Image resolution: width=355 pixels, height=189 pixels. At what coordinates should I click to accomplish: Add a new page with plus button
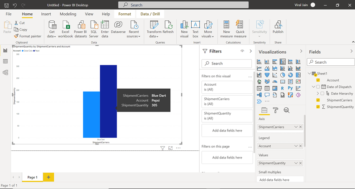point(48,177)
